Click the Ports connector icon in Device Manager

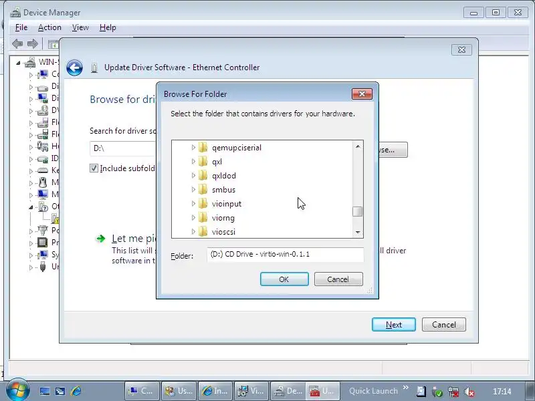pos(43,230)
